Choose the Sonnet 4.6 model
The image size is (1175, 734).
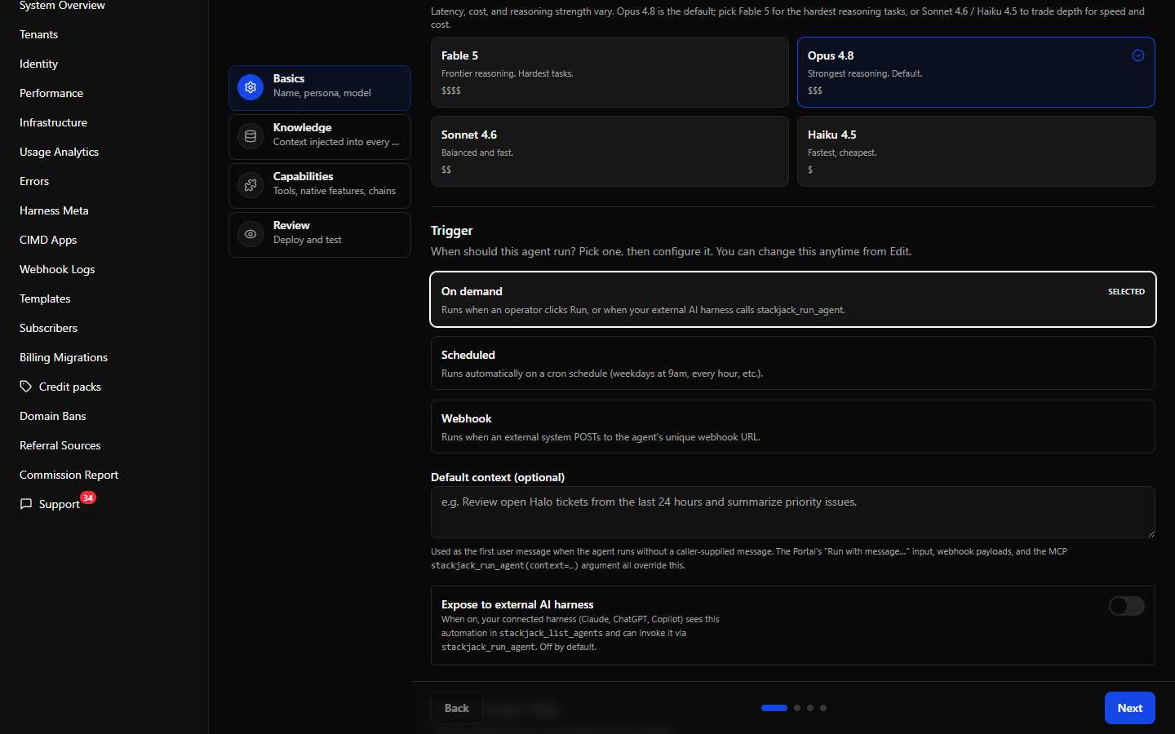[610, 151]
